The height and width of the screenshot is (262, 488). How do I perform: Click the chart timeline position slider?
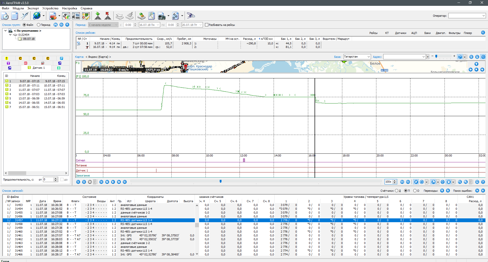point(220,181)
